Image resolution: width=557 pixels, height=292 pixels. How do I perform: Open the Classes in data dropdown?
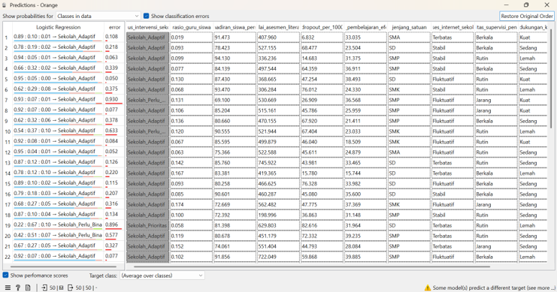[x=98, y=16]
